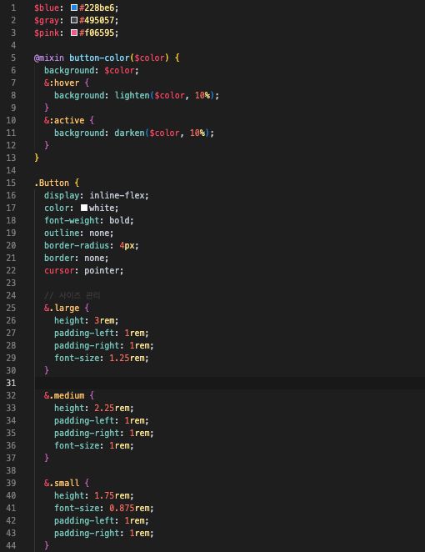
Task: Click the Korean comment on line 24
Action: coord(72,295)
